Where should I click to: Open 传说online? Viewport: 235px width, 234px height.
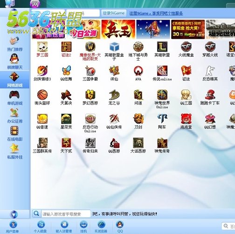click(x=162, y=73)
